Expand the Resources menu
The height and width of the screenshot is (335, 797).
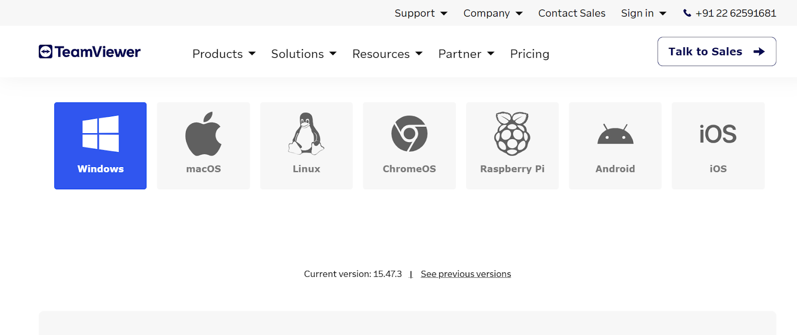point(387,54)
